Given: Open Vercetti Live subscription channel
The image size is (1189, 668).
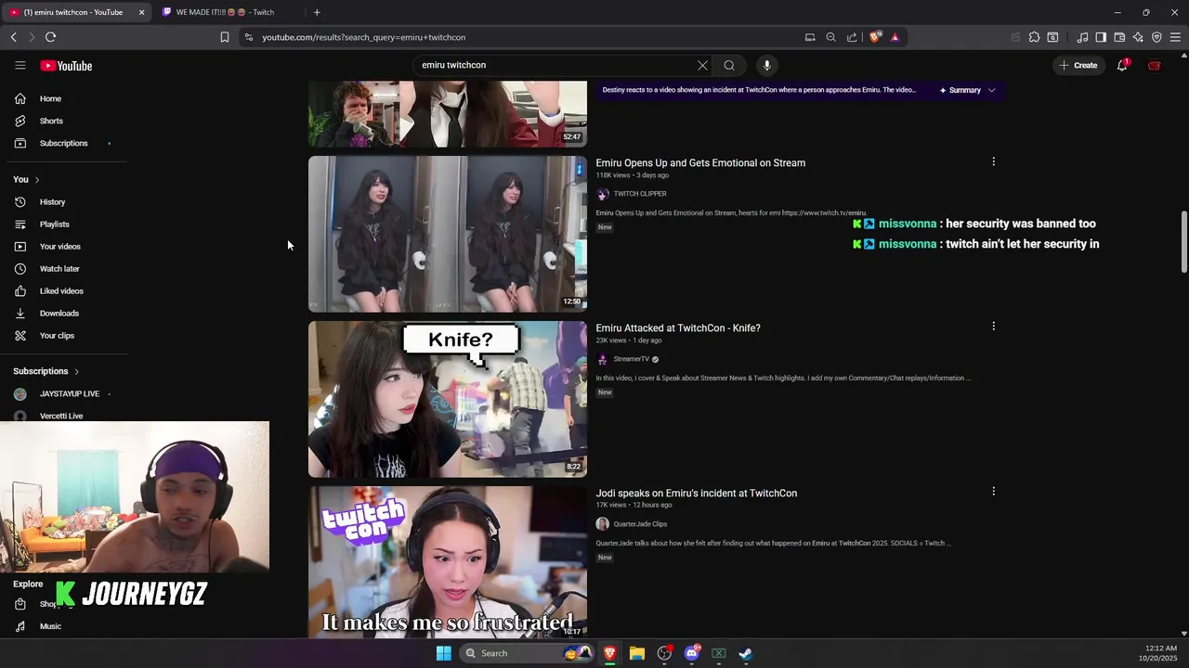Looking at the screenshot, I should click(63, 416).
